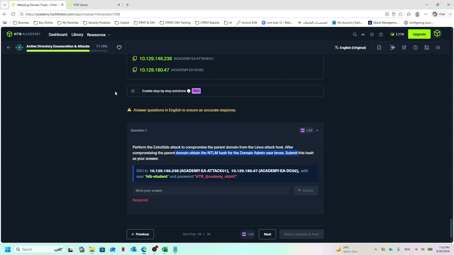Open the Library menu item

coord(77,35)
